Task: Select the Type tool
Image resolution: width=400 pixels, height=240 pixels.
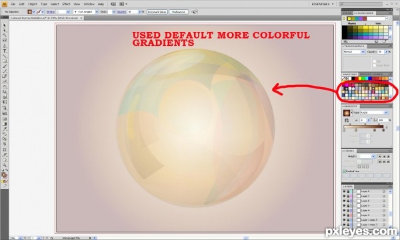Action: (x=5, y=51)
